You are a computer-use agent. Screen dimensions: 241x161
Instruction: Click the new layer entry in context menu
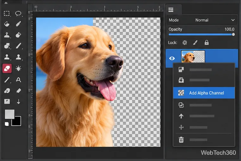(x=204, y=70)
